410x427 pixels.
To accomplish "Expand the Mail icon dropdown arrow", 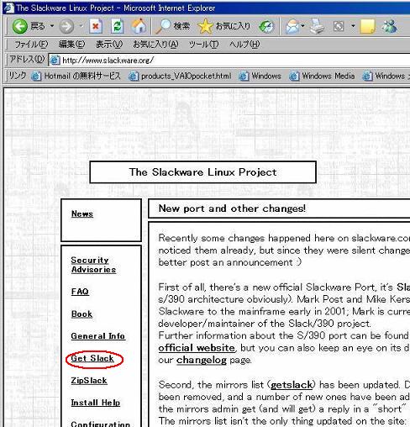I will click(x=302, y=26).
